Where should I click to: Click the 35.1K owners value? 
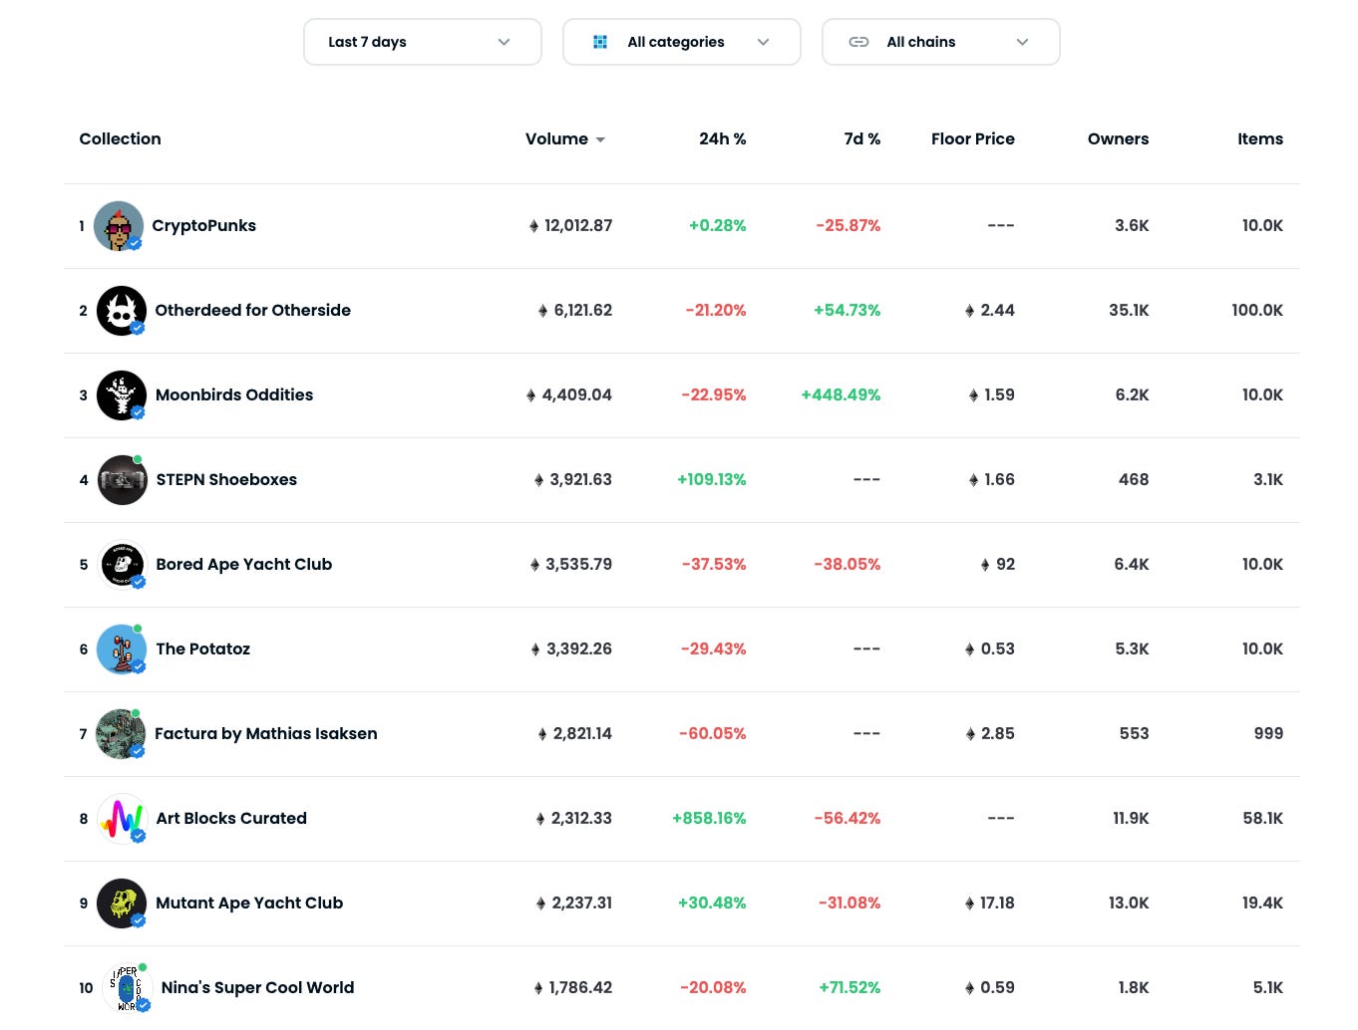(x=1129, y=311)
